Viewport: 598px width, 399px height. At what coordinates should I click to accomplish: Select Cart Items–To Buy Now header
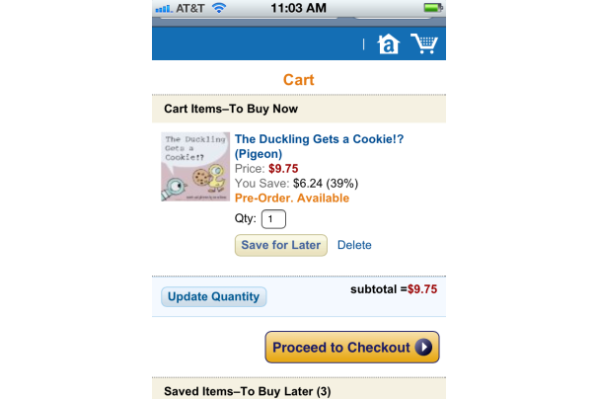[231, 109]
